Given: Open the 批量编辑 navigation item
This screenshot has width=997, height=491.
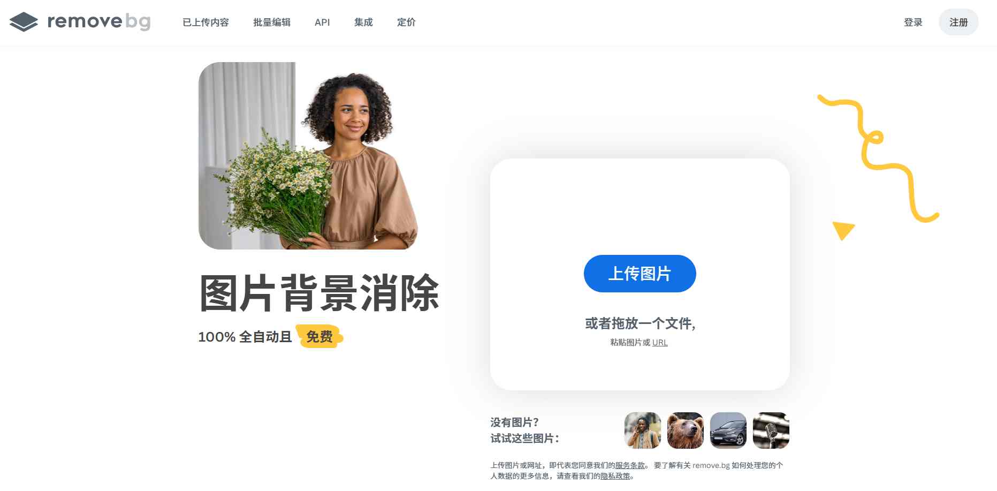Looking at the screenshot, I should (272, 22).
